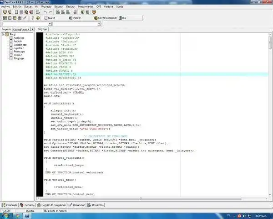This screenshot has width=273, height=219.
Task: Click the horizontal scrollbar of the editor
Action: [141, 198]
